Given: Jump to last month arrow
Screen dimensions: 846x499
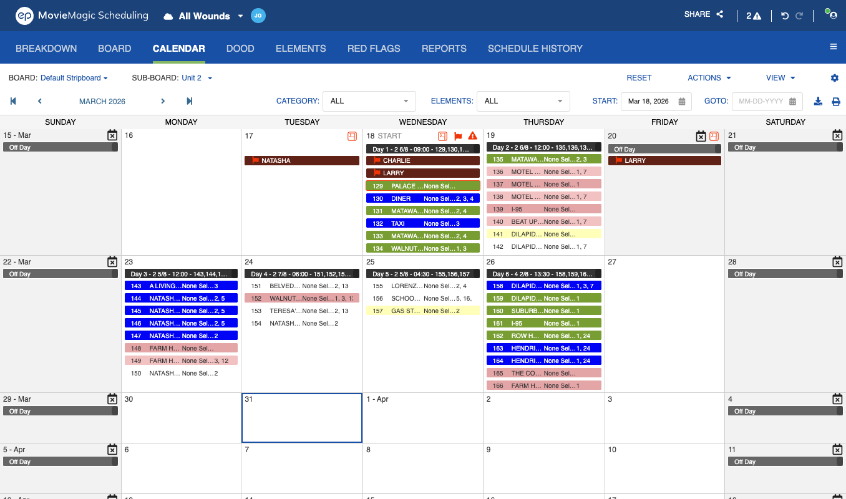Looking at the screenshot, I should point(190,101).
